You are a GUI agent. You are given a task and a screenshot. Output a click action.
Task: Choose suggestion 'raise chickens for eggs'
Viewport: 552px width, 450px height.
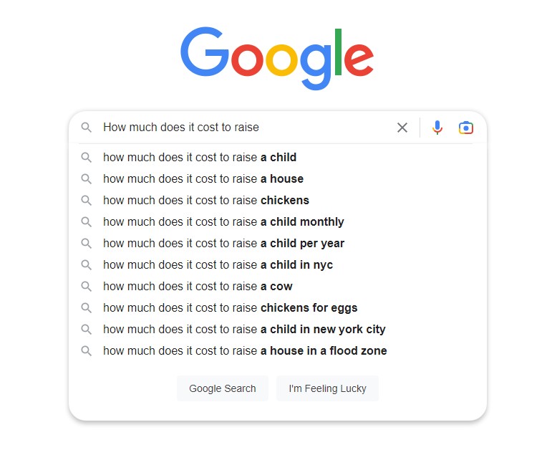coord(277,307)
